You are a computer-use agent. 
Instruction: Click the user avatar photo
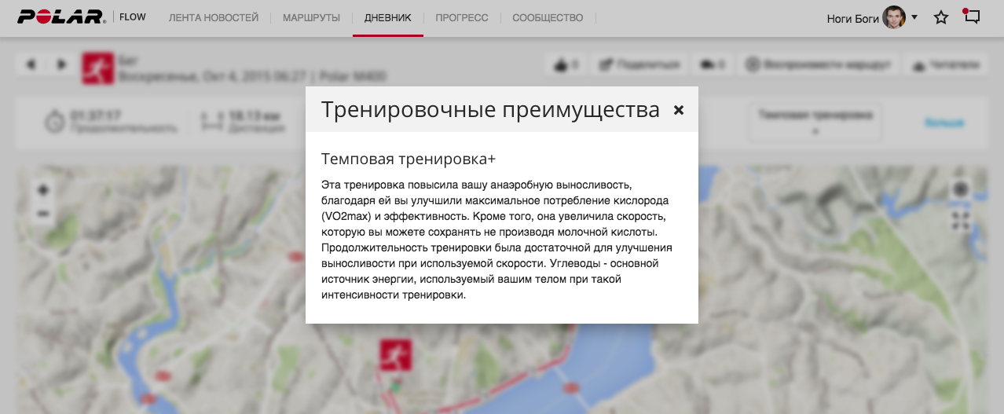(x=894, y=17)
